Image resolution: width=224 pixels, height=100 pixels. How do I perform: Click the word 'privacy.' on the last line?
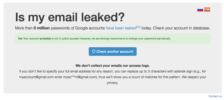tap(113, 83)
